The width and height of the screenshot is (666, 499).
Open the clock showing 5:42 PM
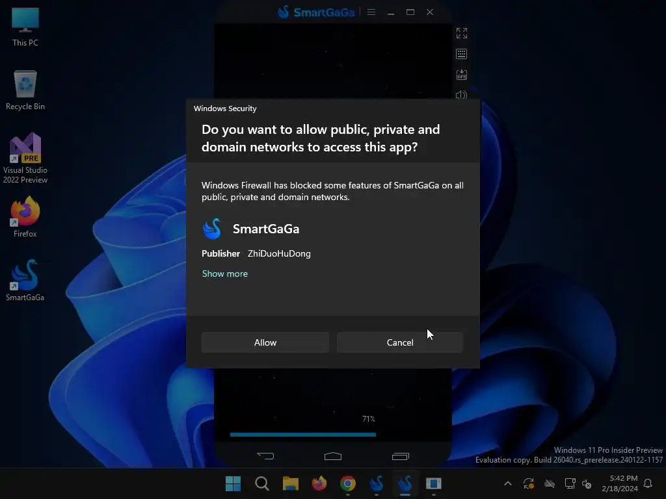point(620,483)
